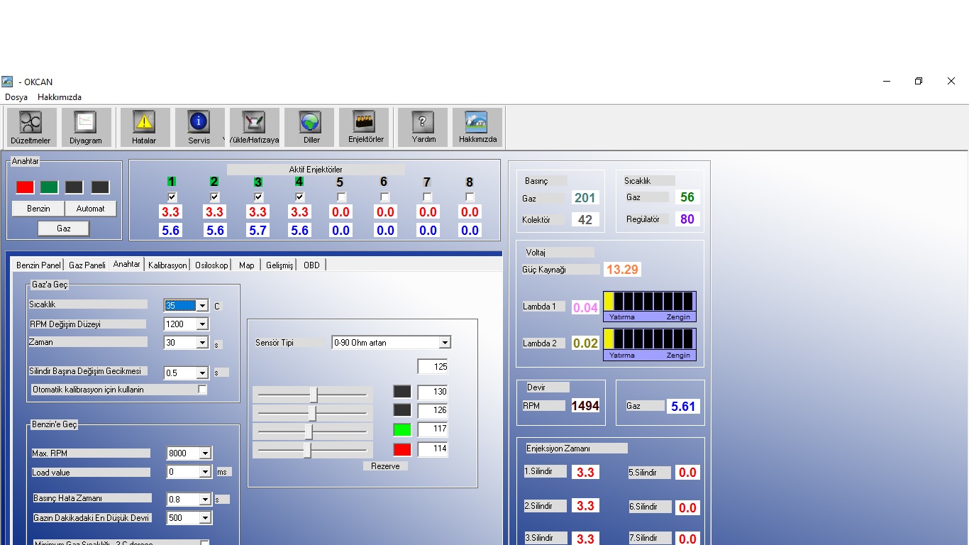
Task: Open the Yardım help icon
Action: 423,127
